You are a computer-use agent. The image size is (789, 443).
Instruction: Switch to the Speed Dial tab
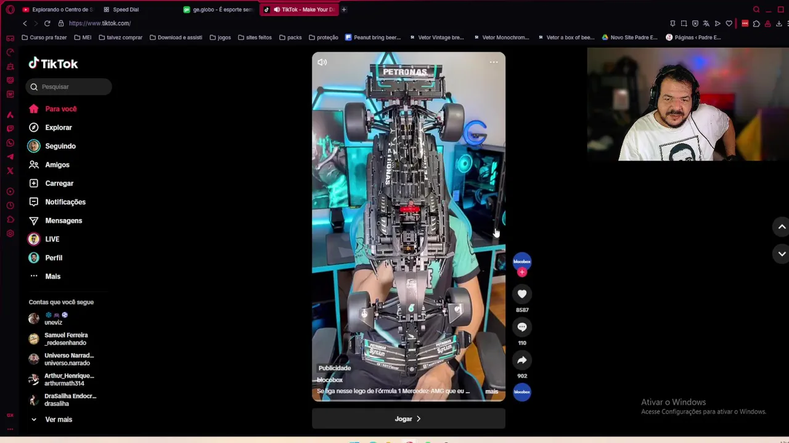(x=126, y=9)
